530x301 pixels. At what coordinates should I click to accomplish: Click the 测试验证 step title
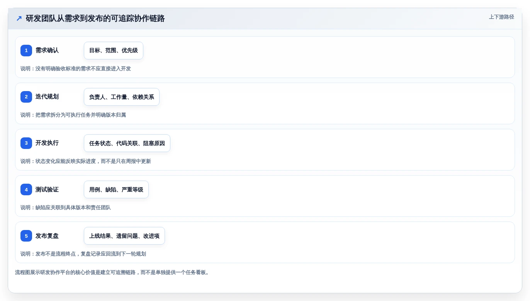47,189
